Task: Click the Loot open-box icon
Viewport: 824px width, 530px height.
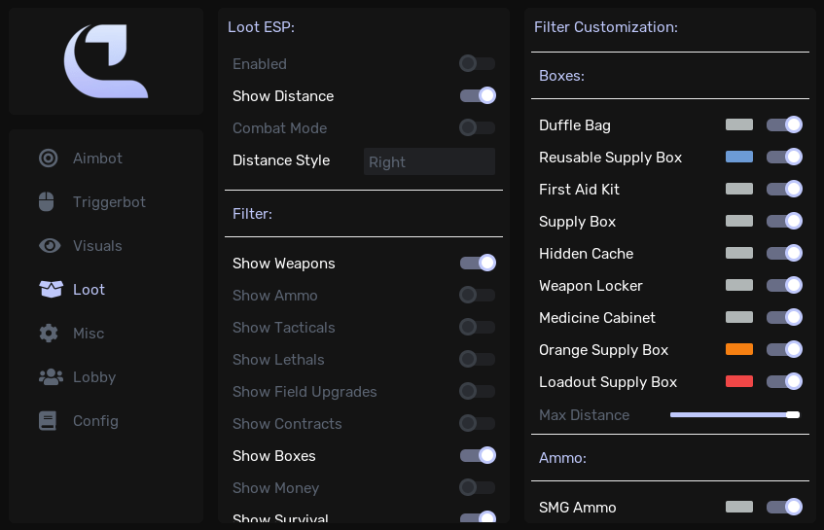Action: [51, 289]
